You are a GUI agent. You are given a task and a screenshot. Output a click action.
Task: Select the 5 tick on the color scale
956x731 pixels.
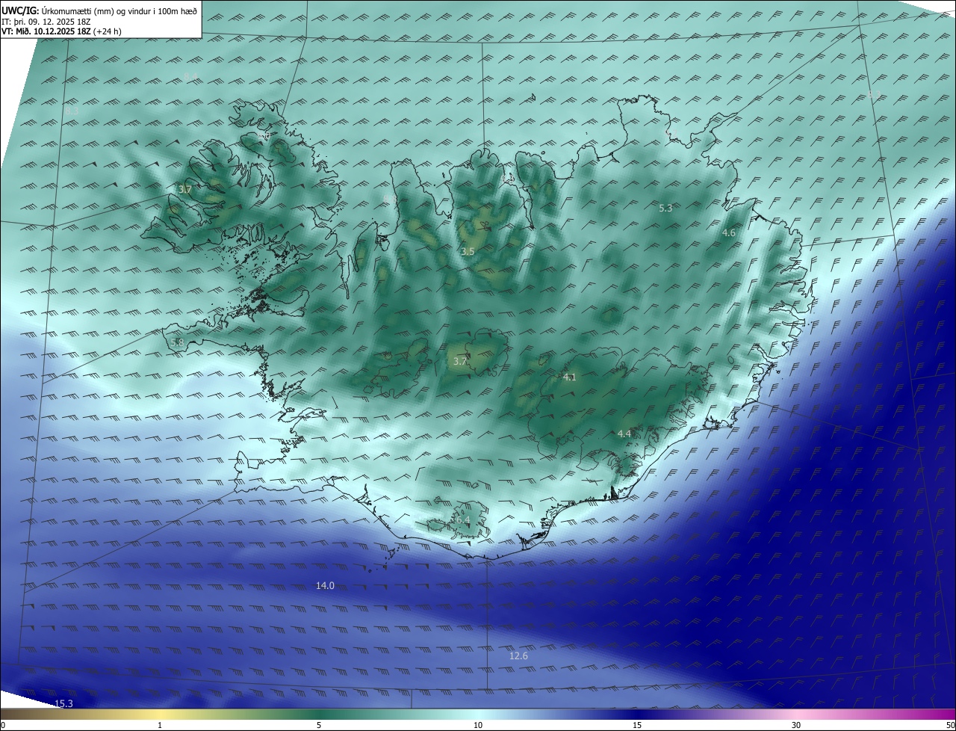click(319, 725)
